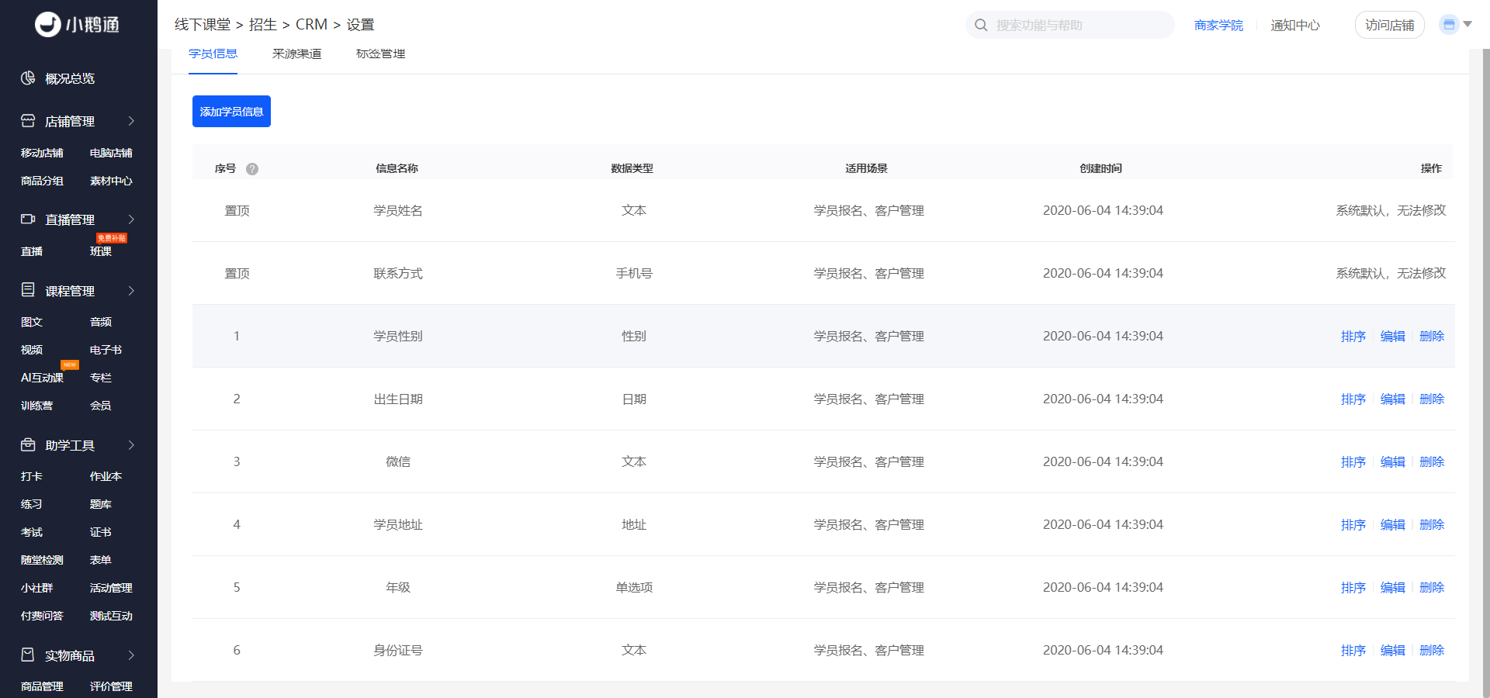Viewport: 1490px width, 698px height.
Task: Open 付费问答 in the sidebar
Action: pyautogui.click(x=42, y=616)
